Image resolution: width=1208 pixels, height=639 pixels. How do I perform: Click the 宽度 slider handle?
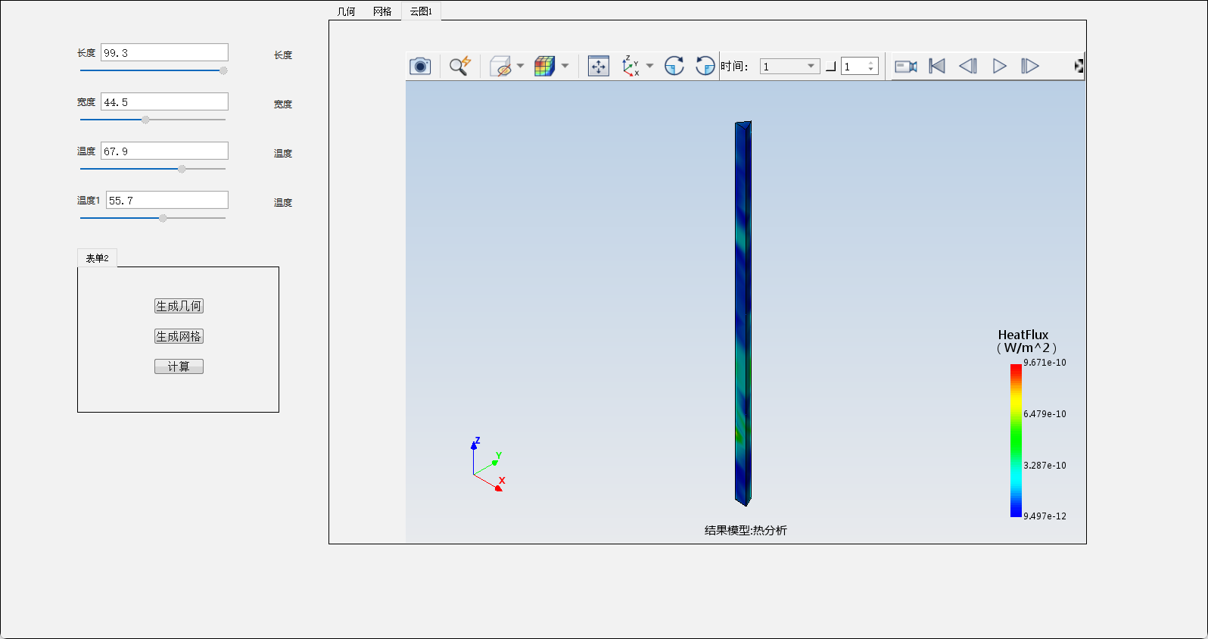tap(145, 120)
